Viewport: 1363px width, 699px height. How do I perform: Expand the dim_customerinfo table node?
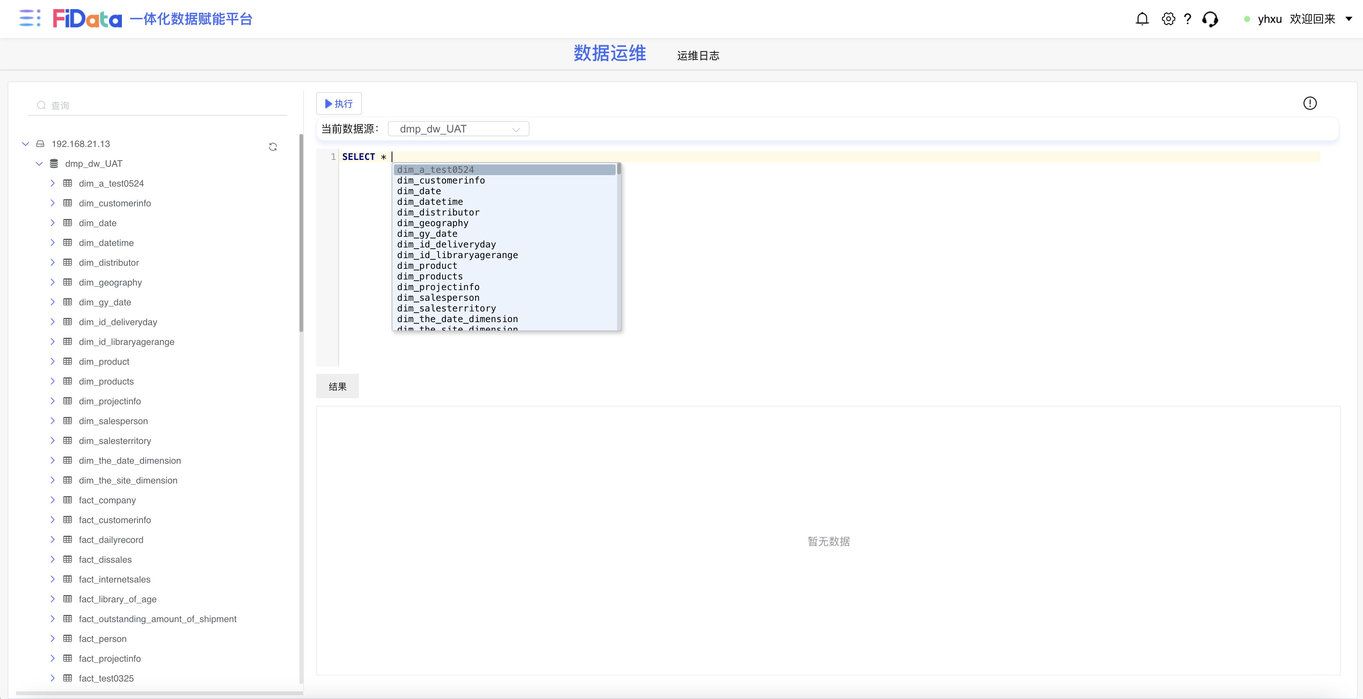(x=53, y=203)
